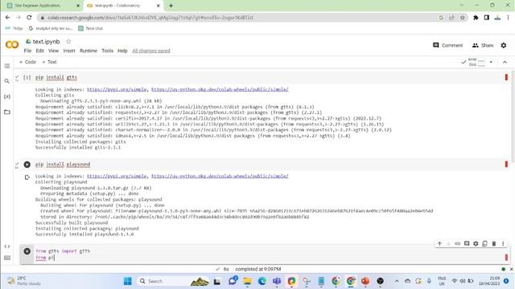Open a new browser tab
Viewport: 515px width, 289px height.
(x=171, y=6)
